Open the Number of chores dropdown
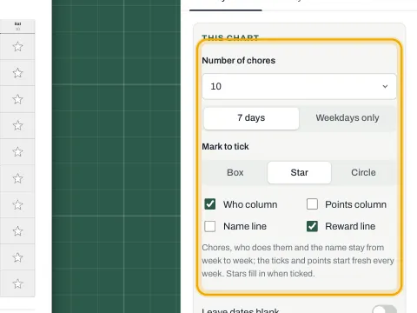 coord(299,86)
